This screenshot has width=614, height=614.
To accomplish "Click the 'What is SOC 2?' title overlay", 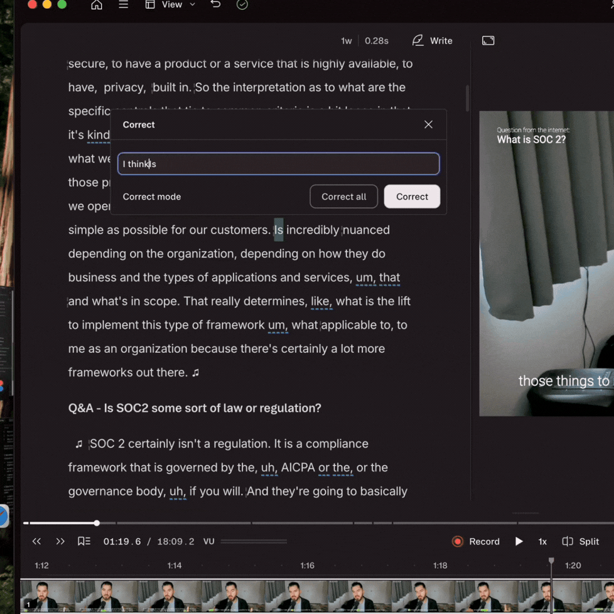I will point(531,140).
